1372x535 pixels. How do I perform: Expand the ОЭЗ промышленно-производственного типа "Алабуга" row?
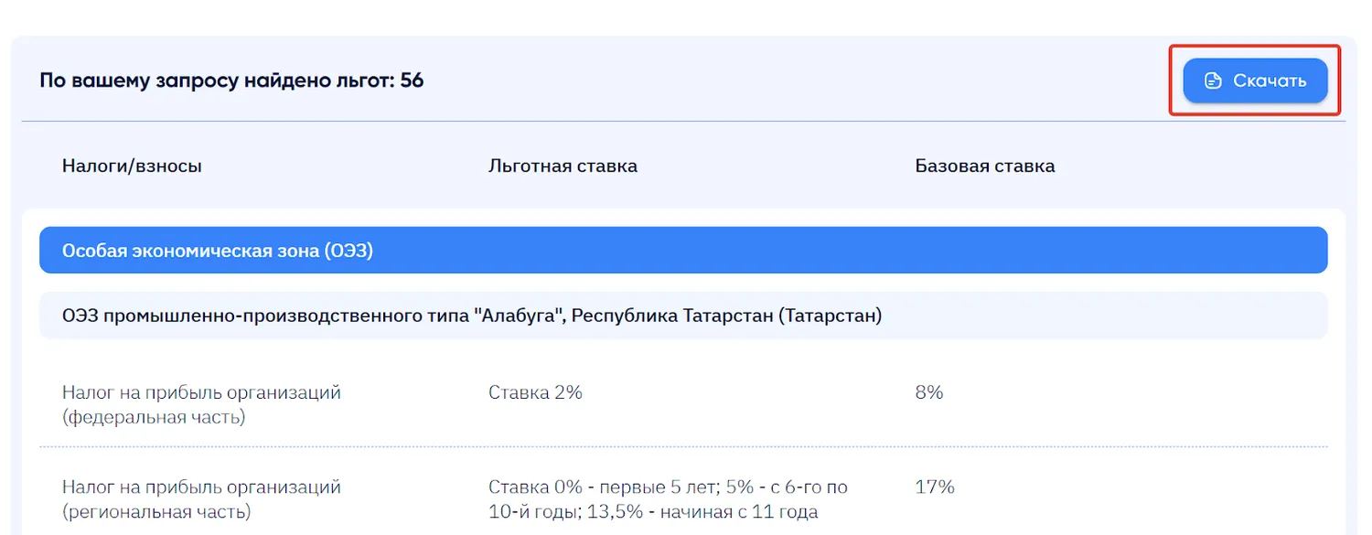(683, 316)
